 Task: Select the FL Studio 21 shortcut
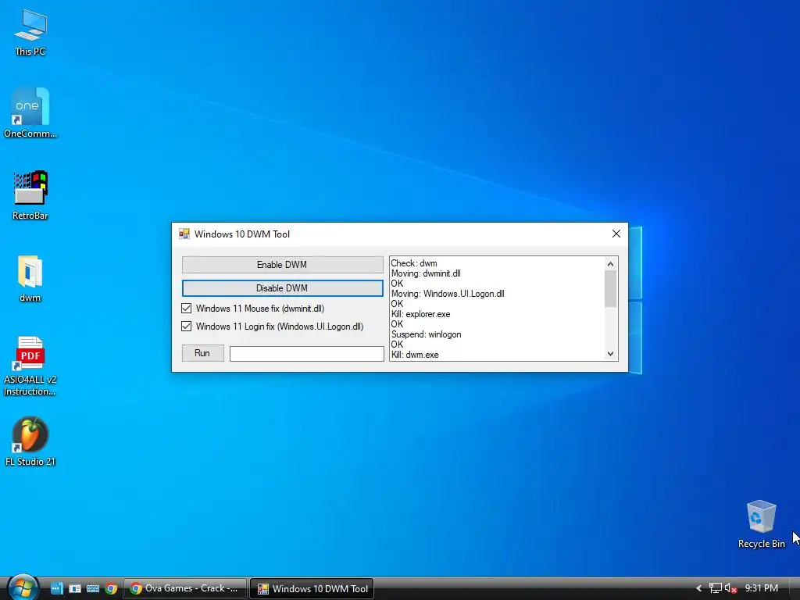30,441
